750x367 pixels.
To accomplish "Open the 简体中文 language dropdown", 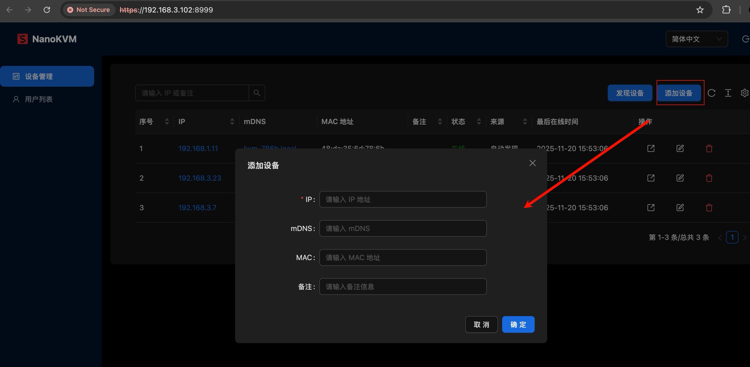I will click(x=696, y=39).
